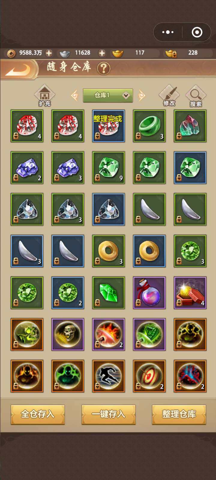Click the 扩充 warehouse expand icon
The width and height of the screenshot is (216, 480).
[x=45, y=95]
